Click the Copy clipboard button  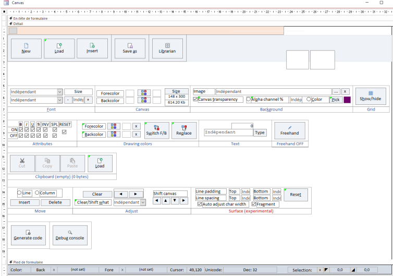click(x=47, y=163)
